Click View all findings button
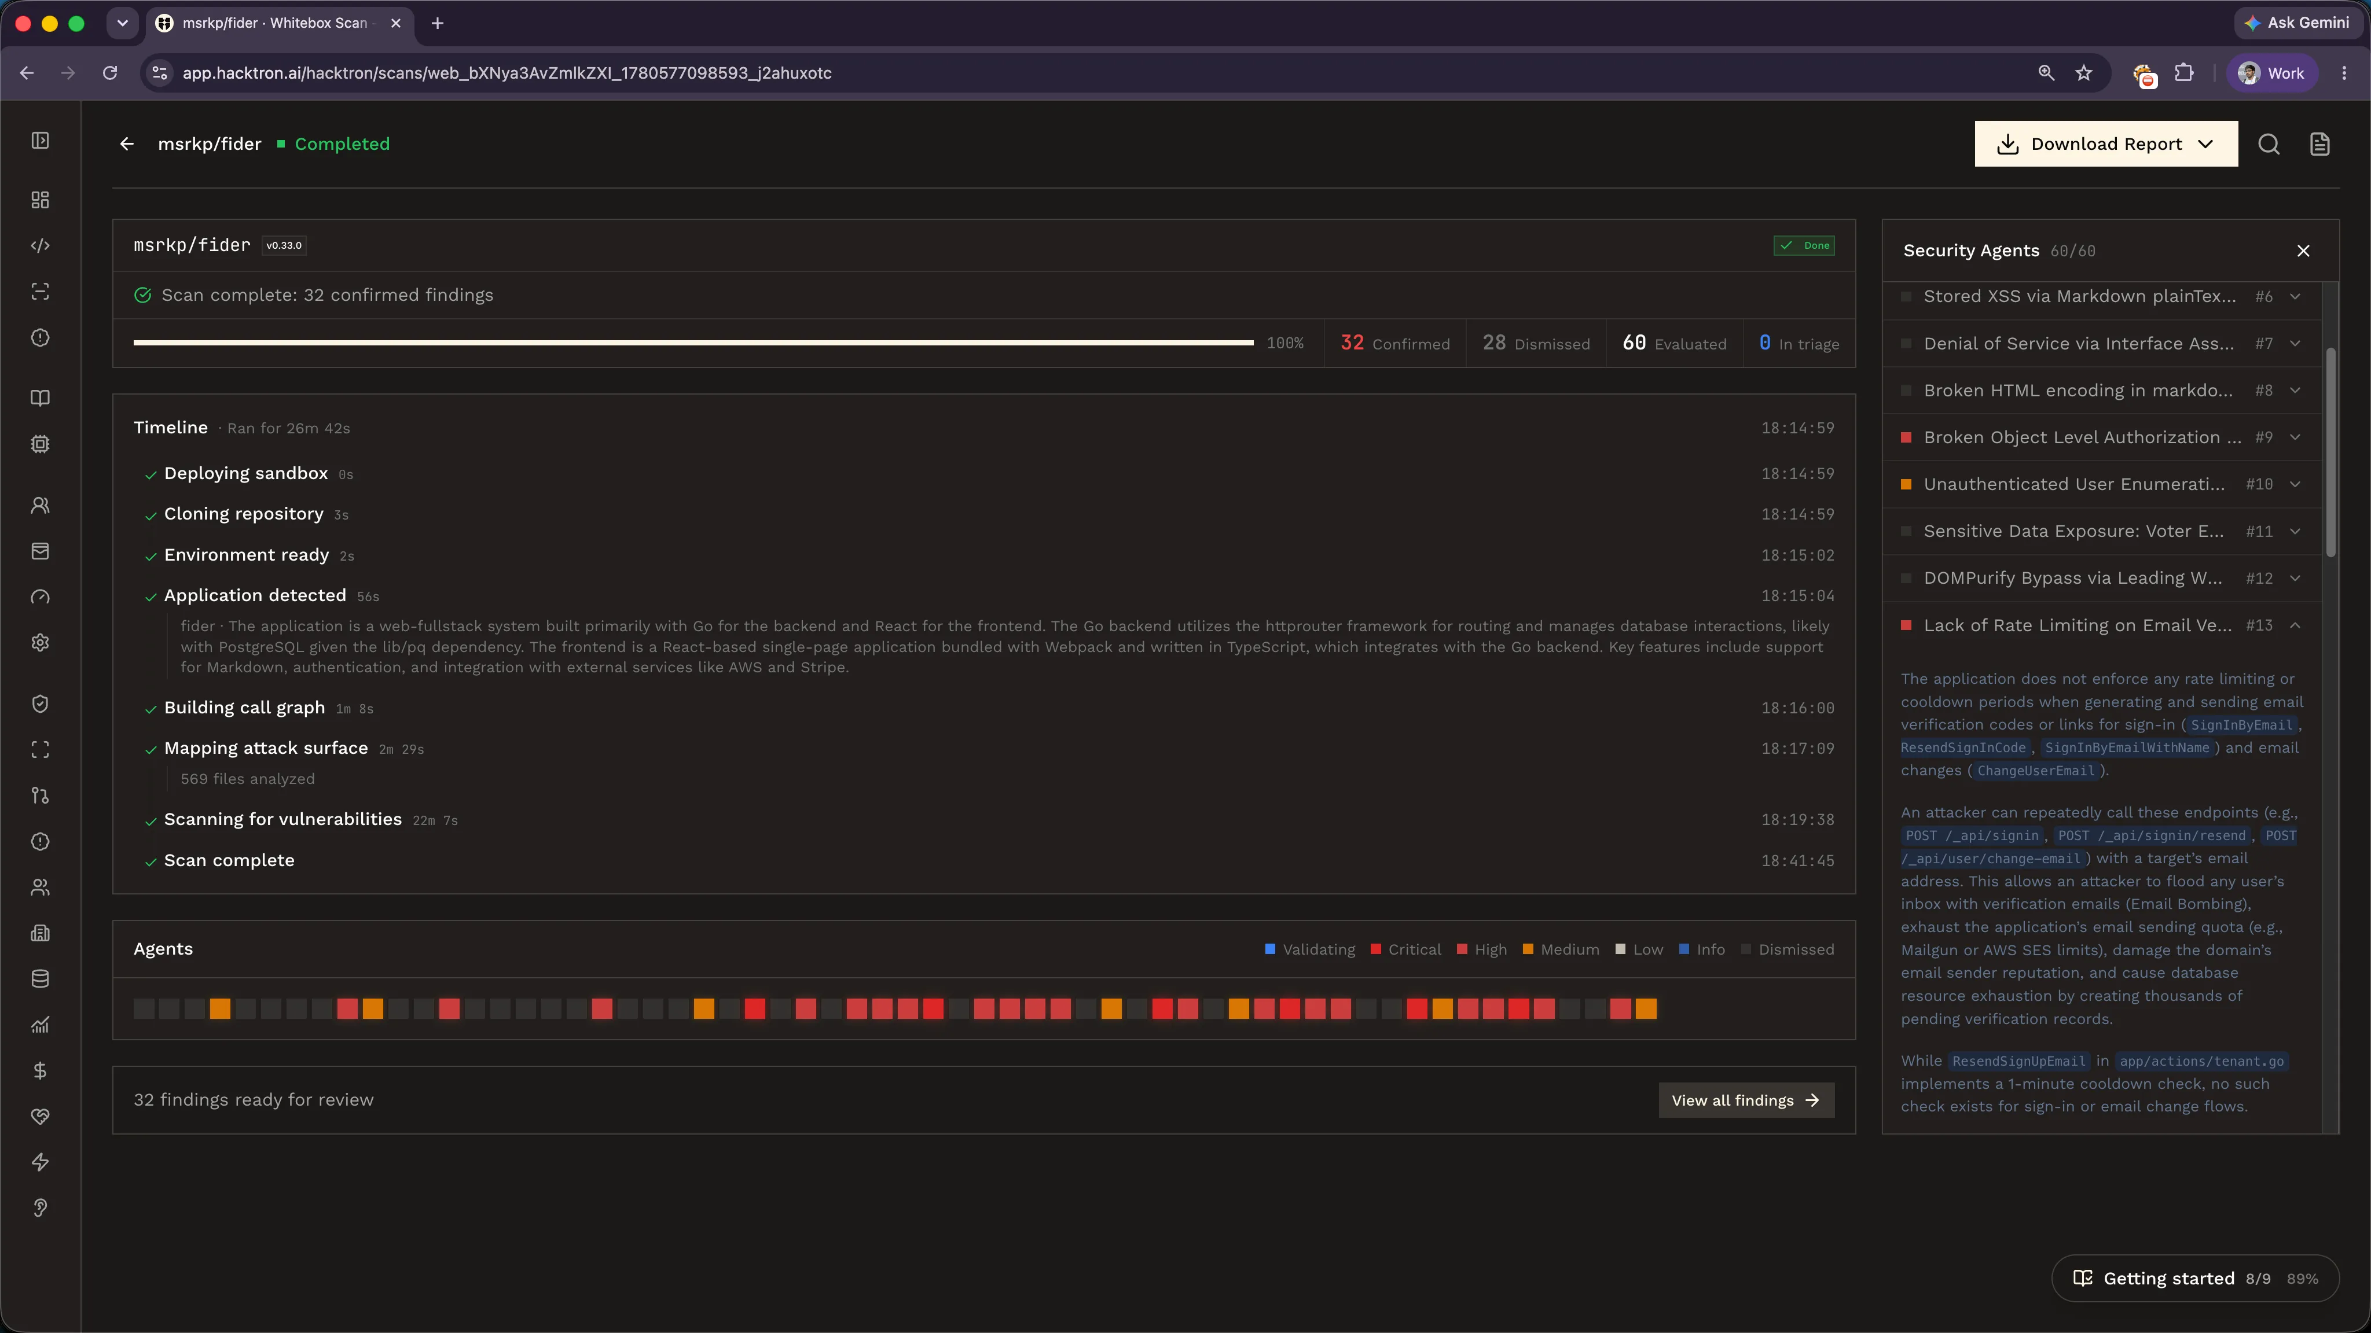Viewport: 2371px width, 1333px height. (x=1746, y=1100)
